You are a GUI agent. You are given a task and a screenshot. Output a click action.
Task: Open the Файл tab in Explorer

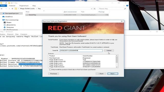coord(3,6)
